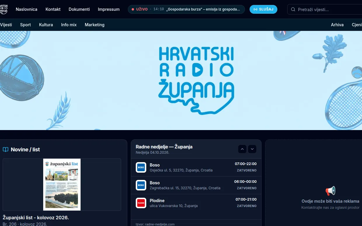
Task: Select the Marketing category
Action: tap(95, 25)
